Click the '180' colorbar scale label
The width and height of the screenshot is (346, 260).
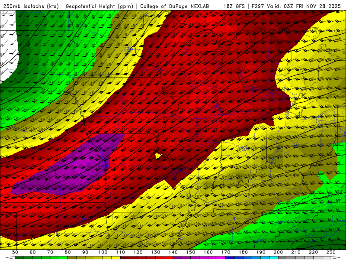tap(243, 252)
